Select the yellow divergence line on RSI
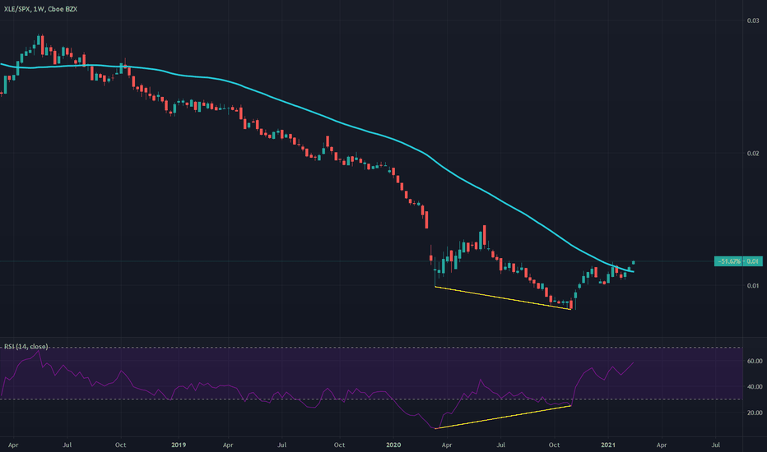The height and width of the screenshot is (452, 767). (503, 417)
